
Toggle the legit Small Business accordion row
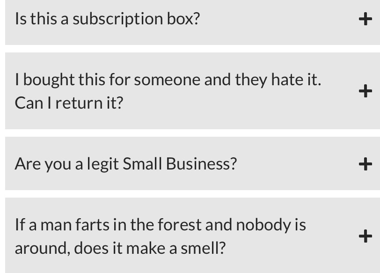click(x=187, y=164)
